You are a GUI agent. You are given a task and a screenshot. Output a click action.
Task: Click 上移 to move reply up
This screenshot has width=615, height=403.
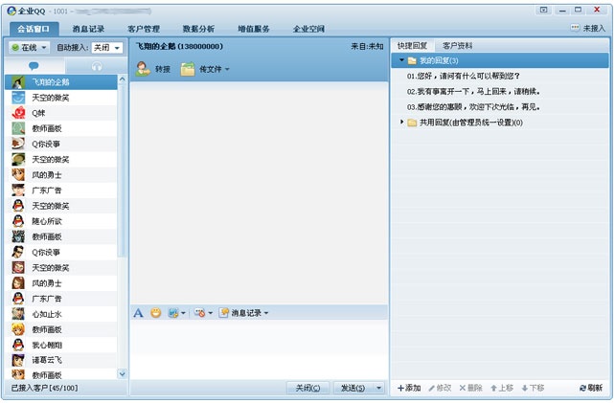[x=502, y=388]
